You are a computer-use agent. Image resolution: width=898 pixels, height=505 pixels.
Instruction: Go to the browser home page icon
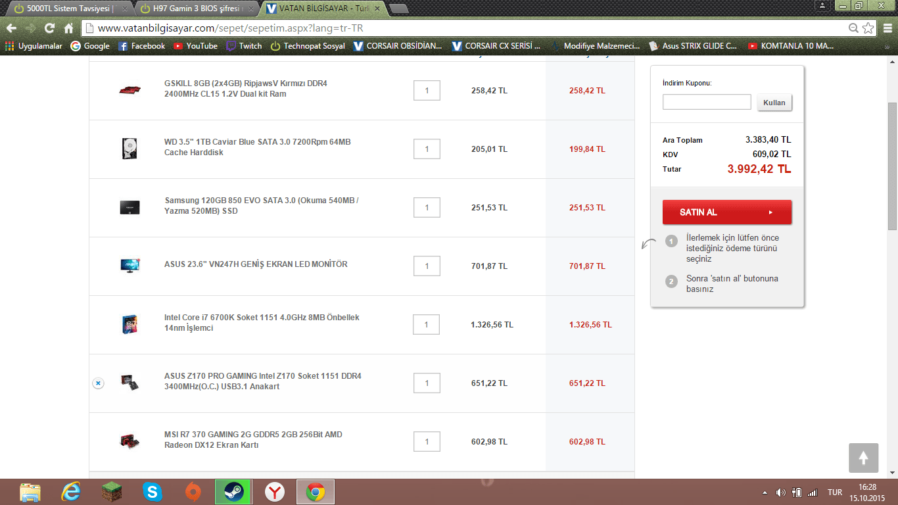[68, 28]
